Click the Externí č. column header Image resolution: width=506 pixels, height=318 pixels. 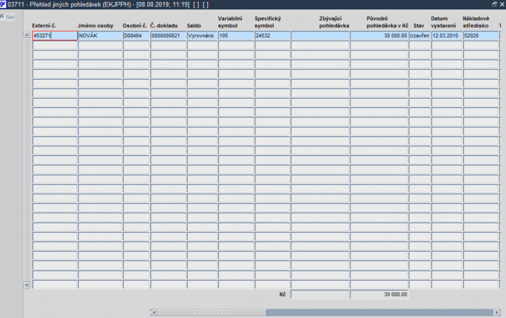(x=44, y=26)
